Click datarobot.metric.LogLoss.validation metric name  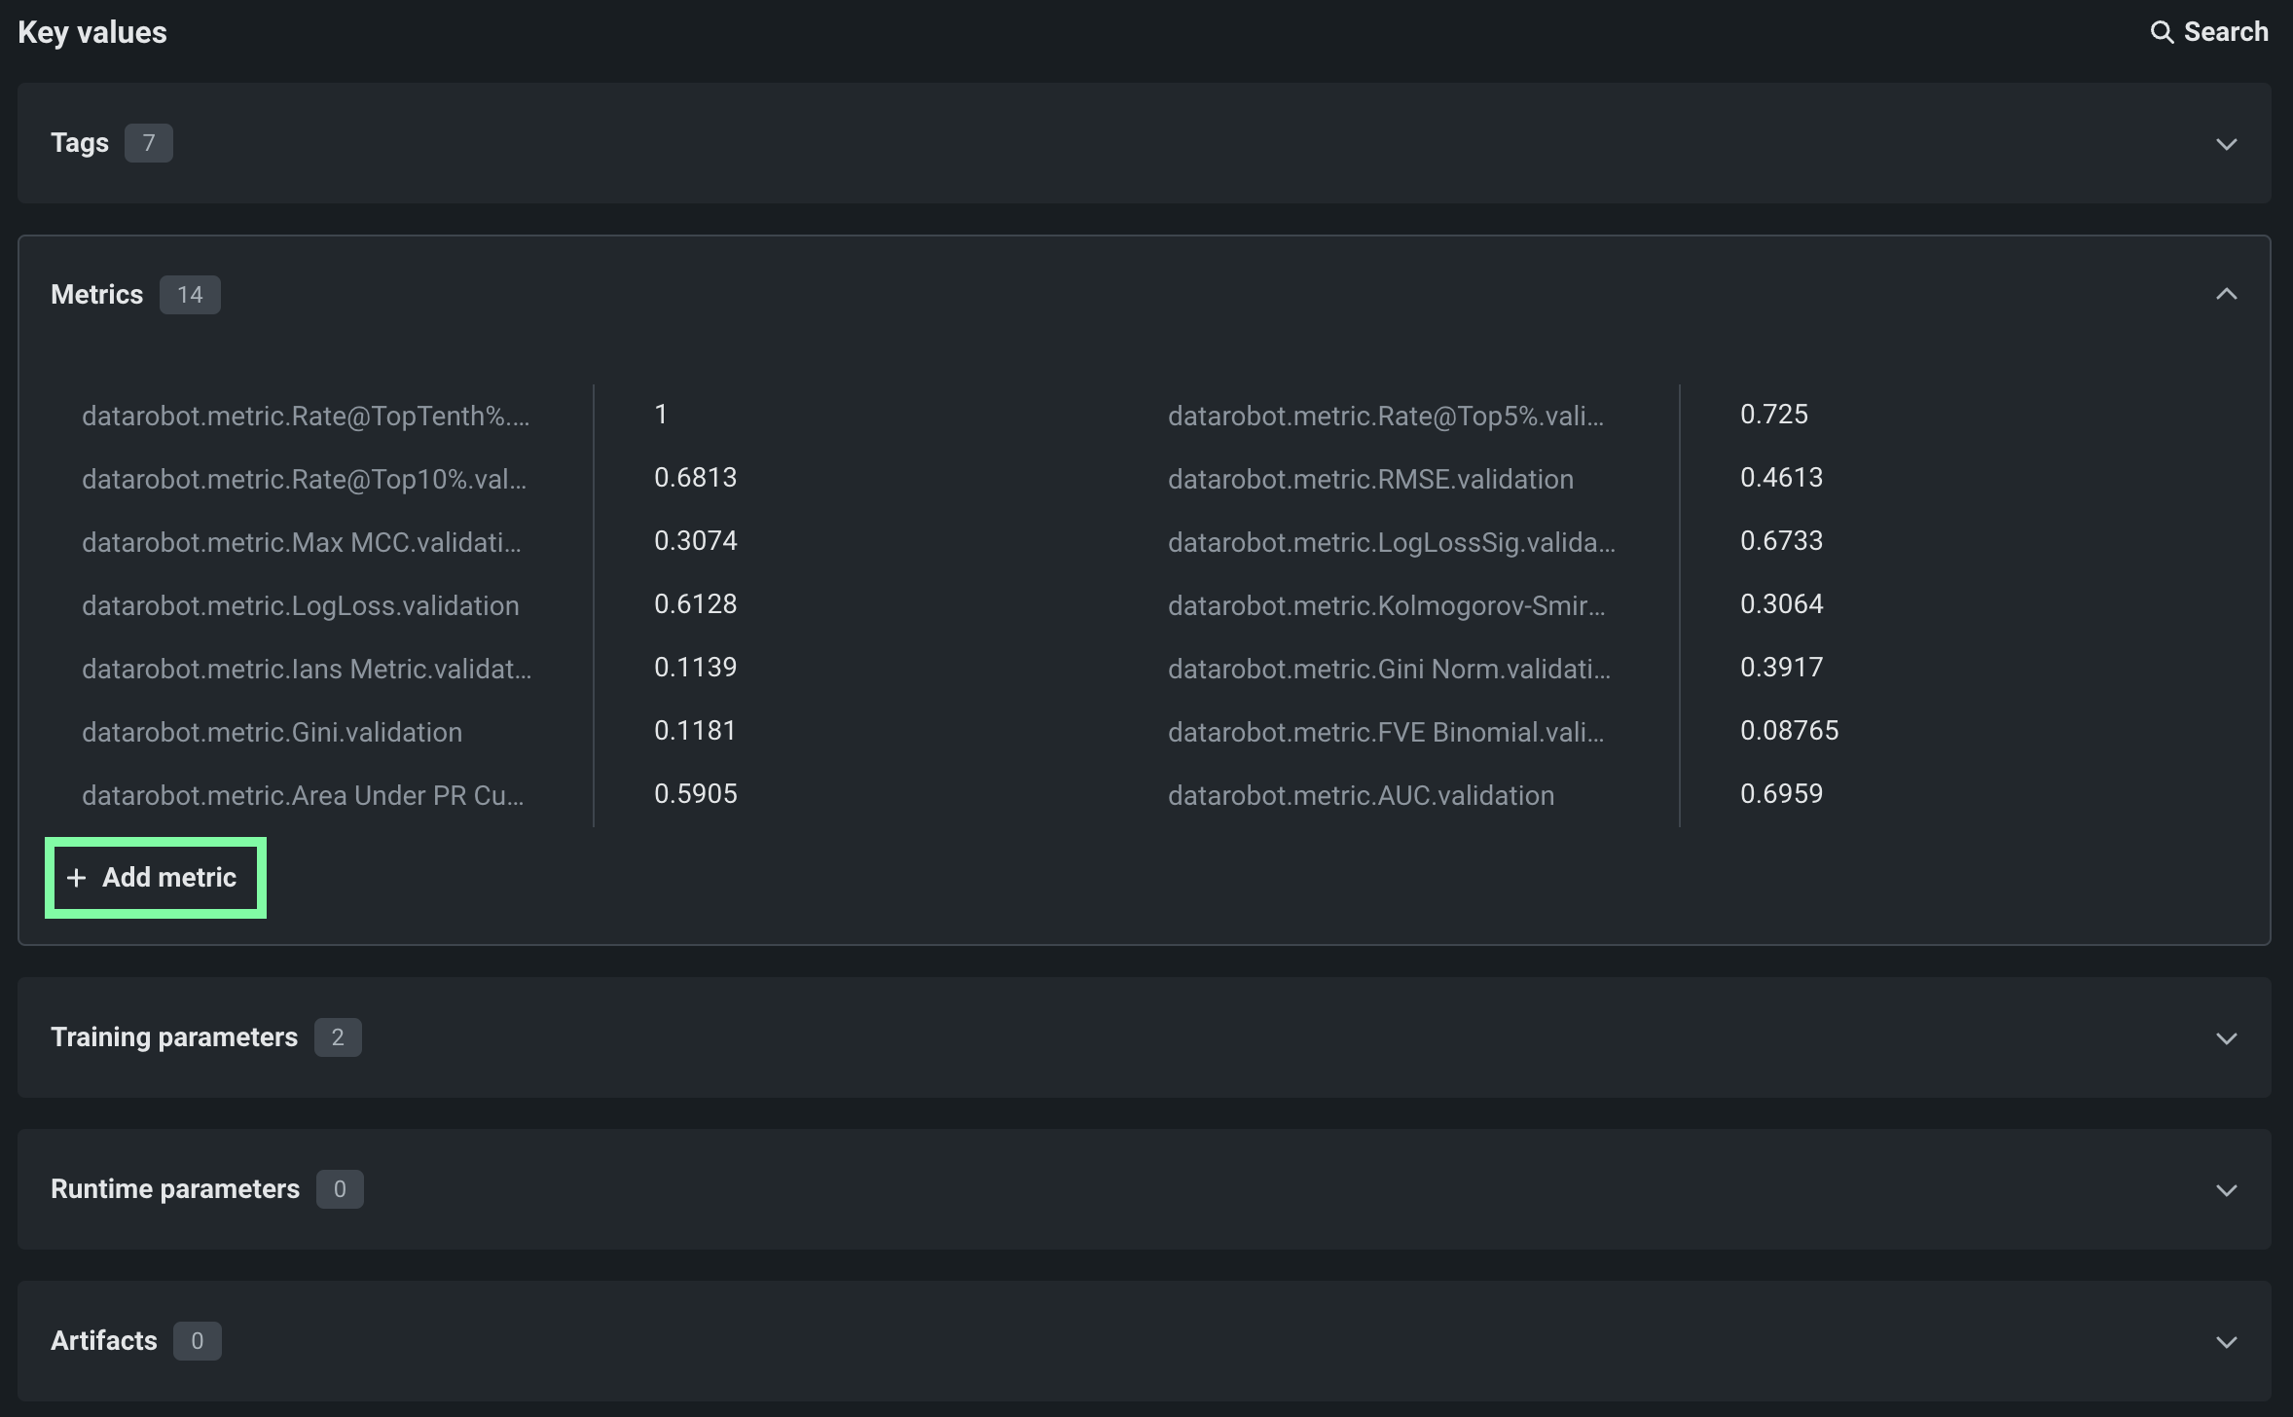pos(300,605)
